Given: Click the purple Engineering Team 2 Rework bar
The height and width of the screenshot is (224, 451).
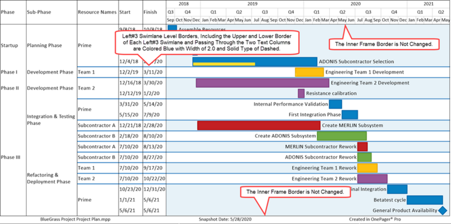Looking at the screenshot, I should pos(373,178).
